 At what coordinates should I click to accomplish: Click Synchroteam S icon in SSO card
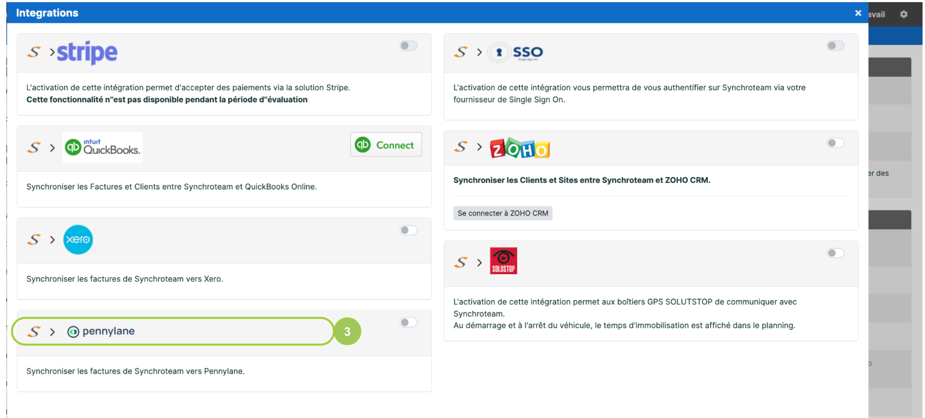[x=461, y=52]
